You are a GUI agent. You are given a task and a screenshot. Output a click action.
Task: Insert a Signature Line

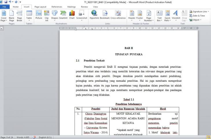[198, 12]
